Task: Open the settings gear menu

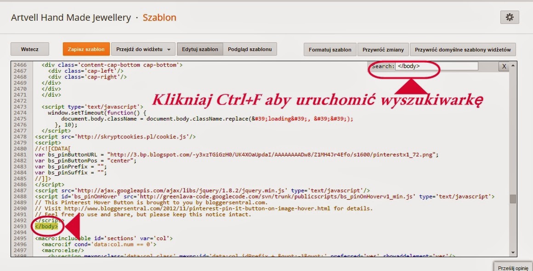Action: 509,17
